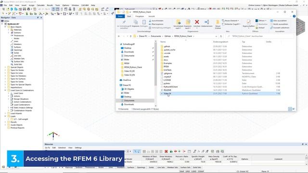Click the back arrow in Explorer address bar

tap(119, 37)
